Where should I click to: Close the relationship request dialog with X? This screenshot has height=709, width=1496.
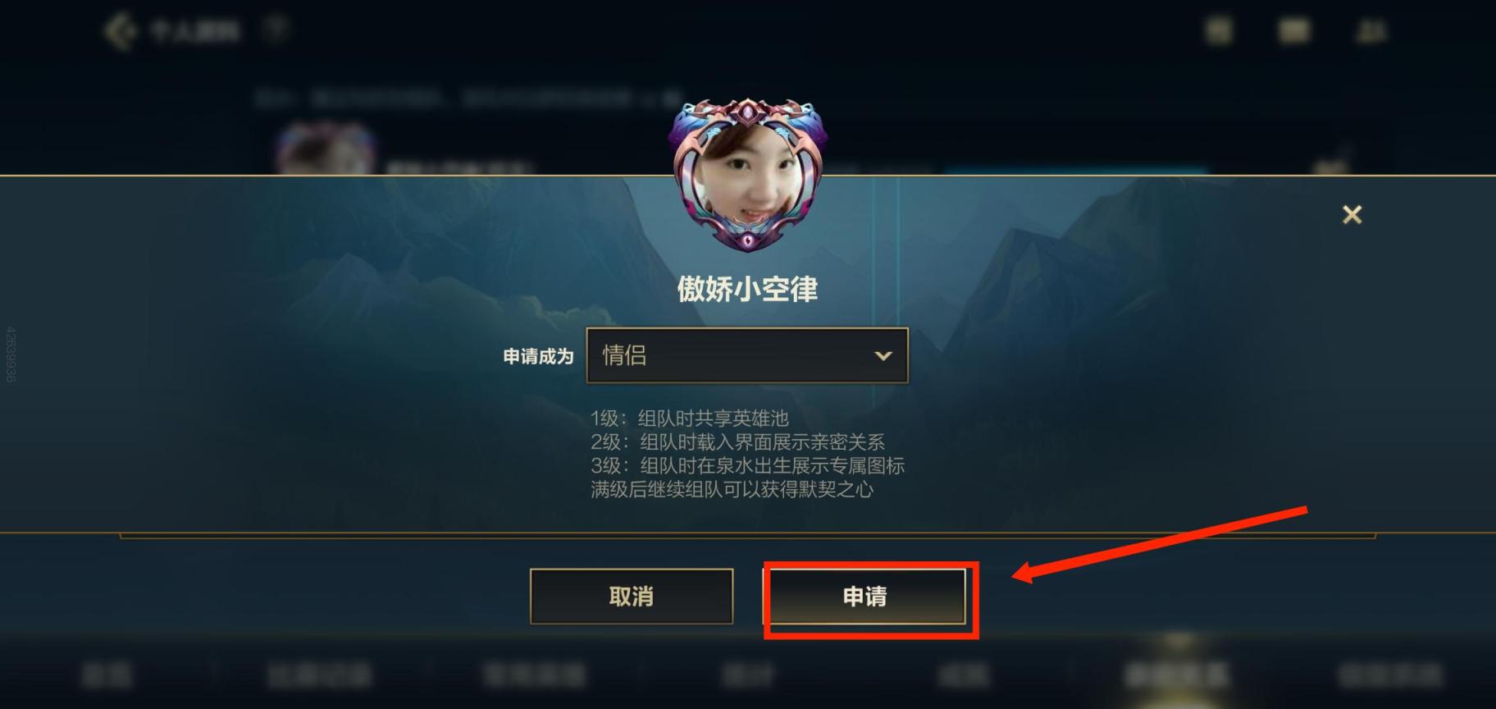(1352, 215)
